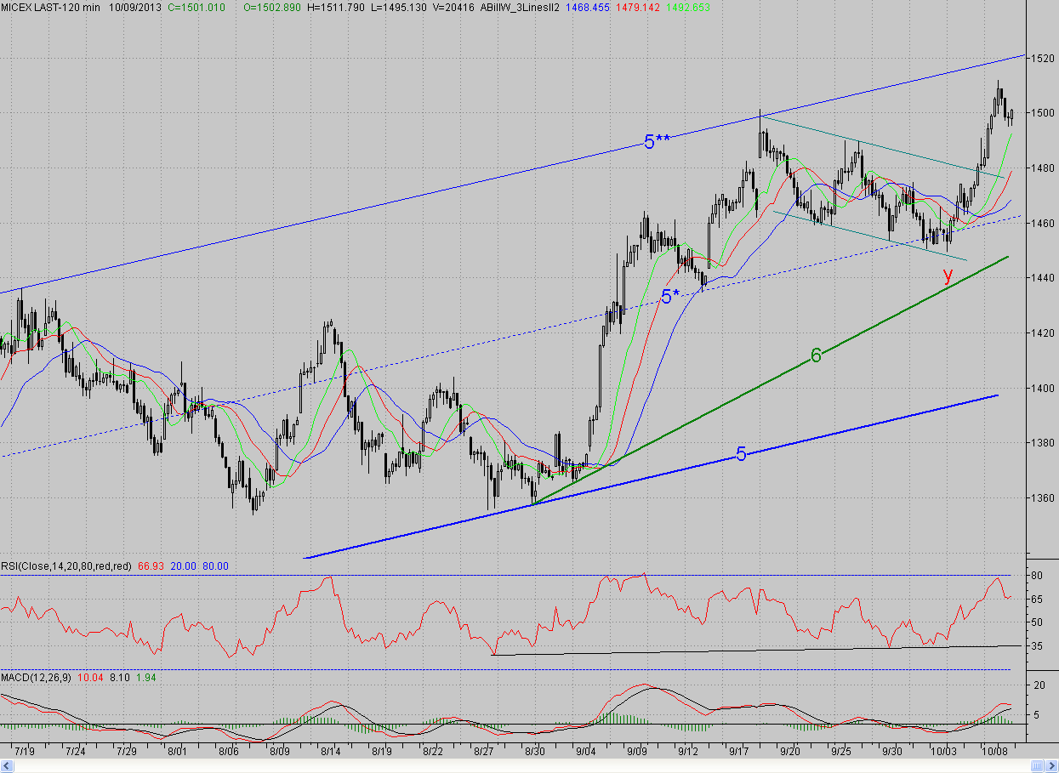Click the 1360 price axis label
The width and height of the screenshot is (1059, 773).
[1044, 498]
